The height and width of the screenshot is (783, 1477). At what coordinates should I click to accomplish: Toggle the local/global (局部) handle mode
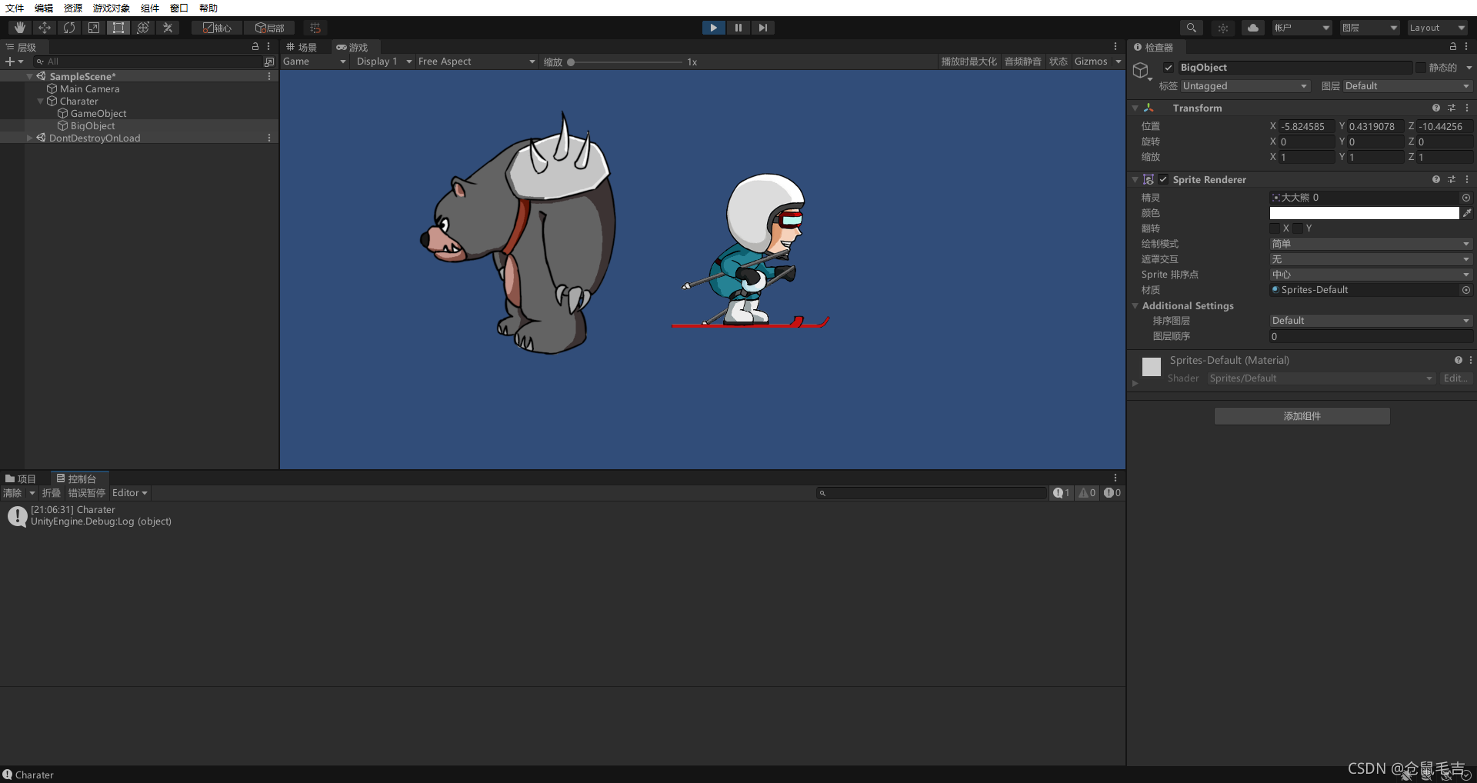point(270,28)
